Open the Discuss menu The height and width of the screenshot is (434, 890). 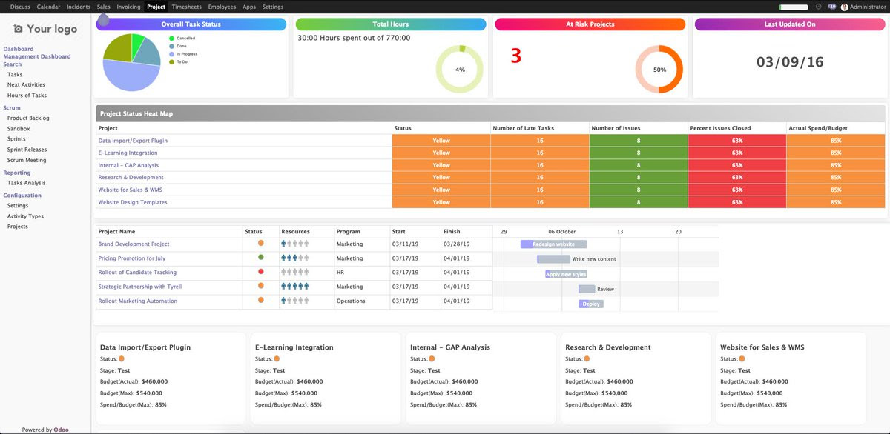coord(20,7)
